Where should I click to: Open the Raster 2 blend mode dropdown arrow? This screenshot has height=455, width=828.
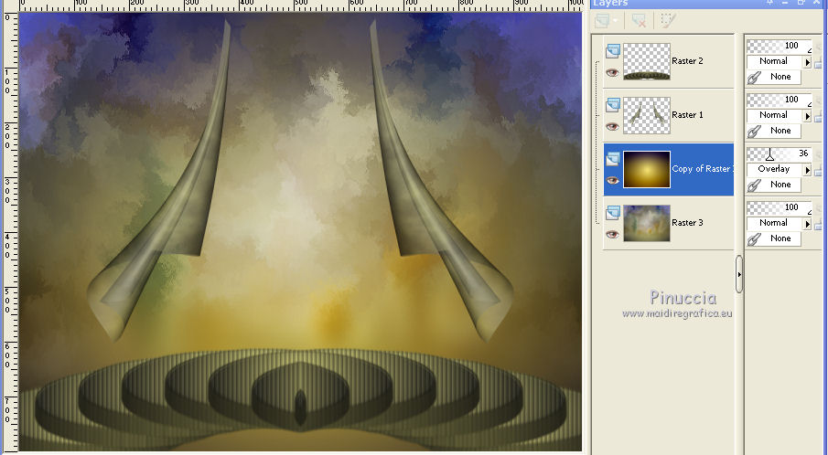(807, 62)
